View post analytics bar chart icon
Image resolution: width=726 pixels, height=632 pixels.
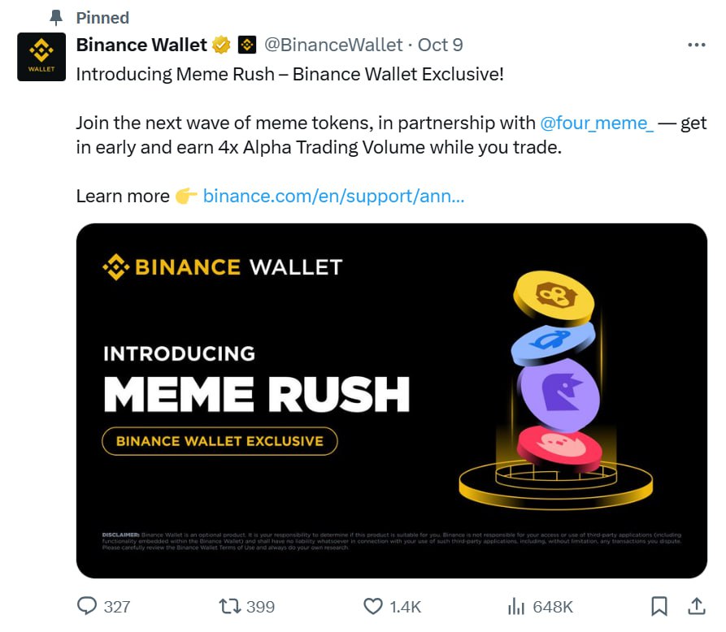pos(516,606)
